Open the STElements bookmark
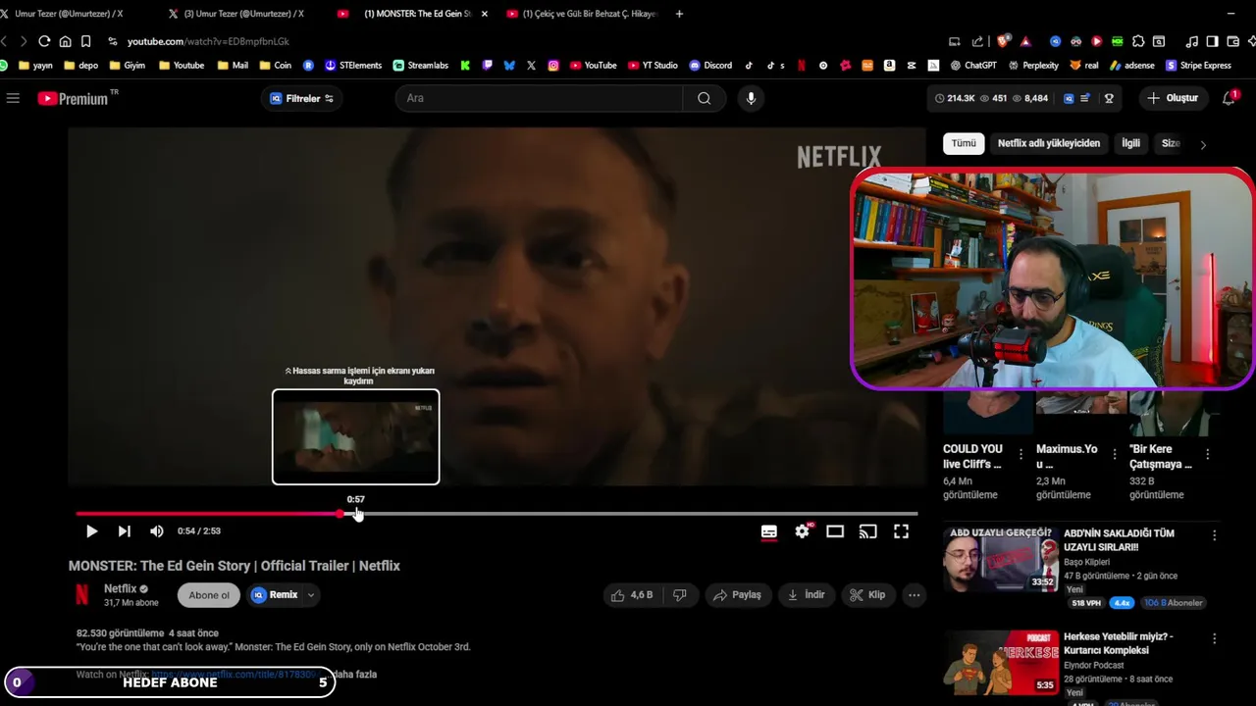This screenshot has width=1256, height=706. 352,66
